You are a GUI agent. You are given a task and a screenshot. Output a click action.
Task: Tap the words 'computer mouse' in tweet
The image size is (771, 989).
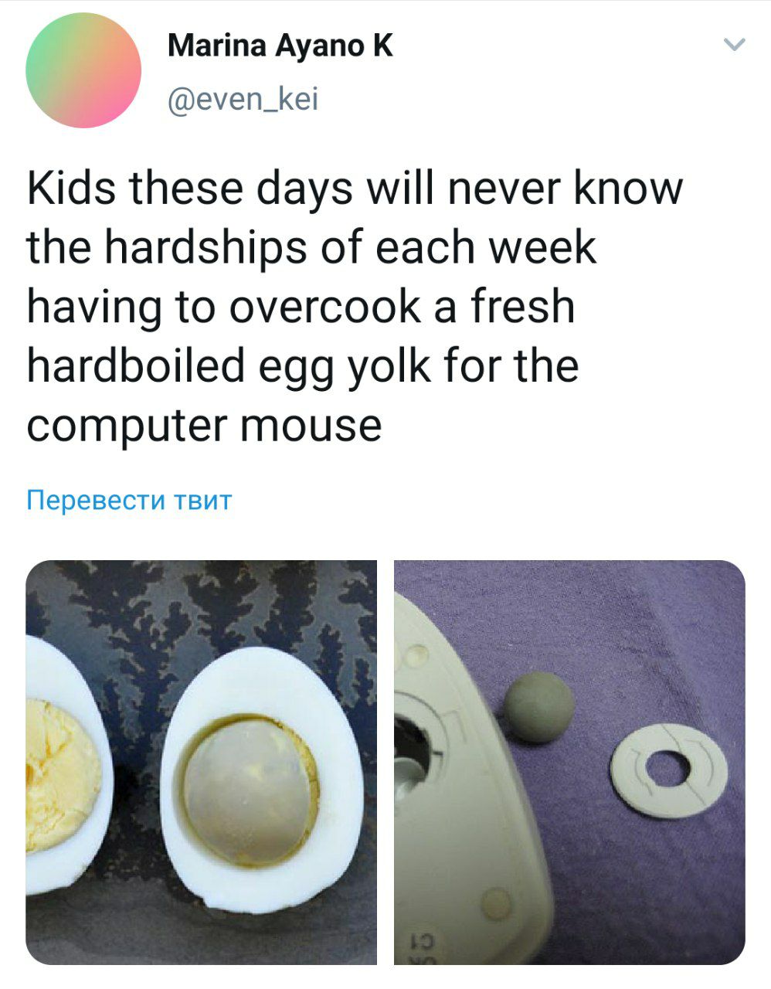[205, 426]
